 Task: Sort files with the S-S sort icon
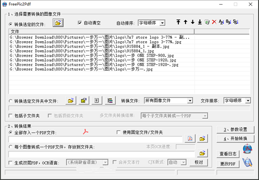coord(236,22)
